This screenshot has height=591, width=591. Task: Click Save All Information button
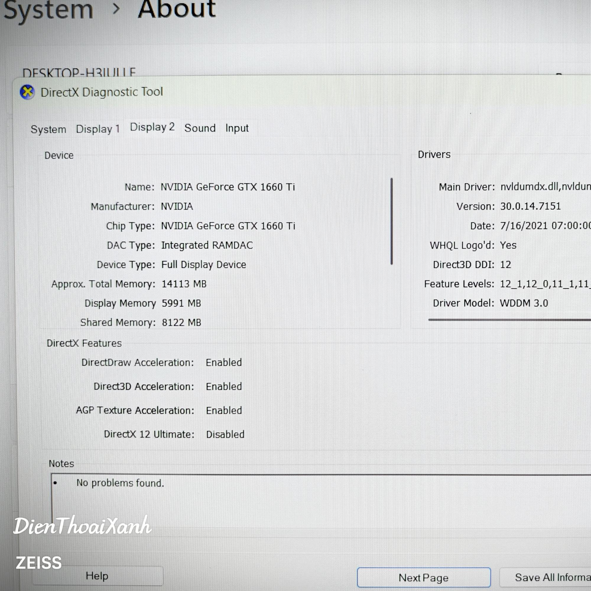click(545, 577)
